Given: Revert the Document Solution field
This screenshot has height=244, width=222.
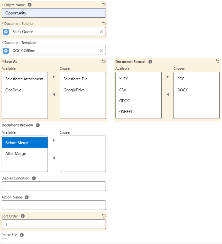Looking at the screenshot, I should point(104,24).
